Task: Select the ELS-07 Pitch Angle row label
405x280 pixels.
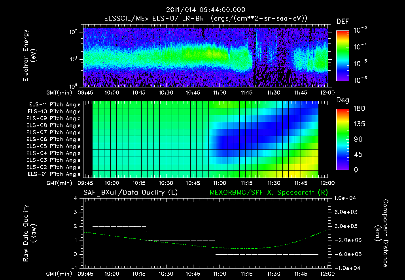Action: [53, 132]
